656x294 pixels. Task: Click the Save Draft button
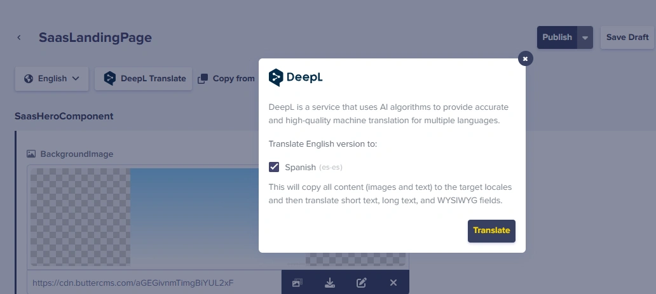click(627, 37)
